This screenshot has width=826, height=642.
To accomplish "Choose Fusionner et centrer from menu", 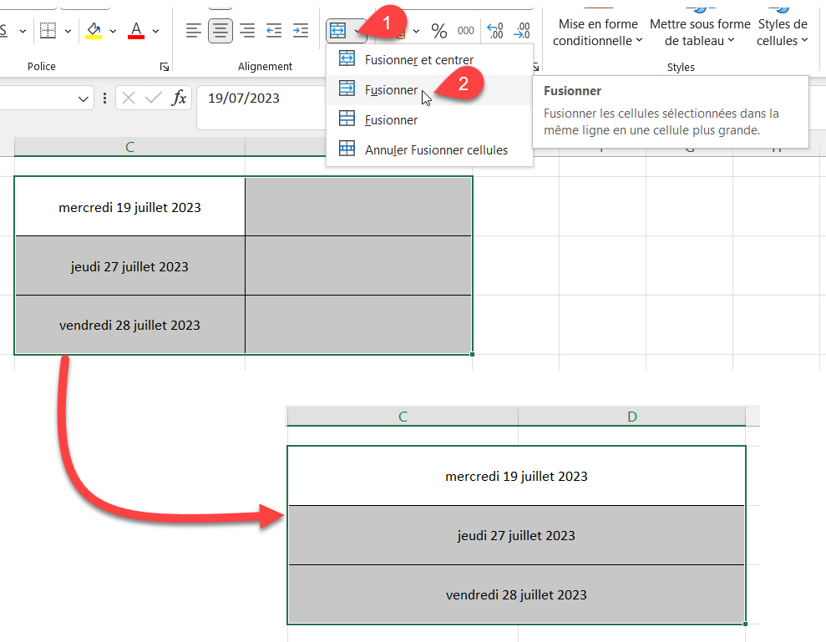I will 418,60.
